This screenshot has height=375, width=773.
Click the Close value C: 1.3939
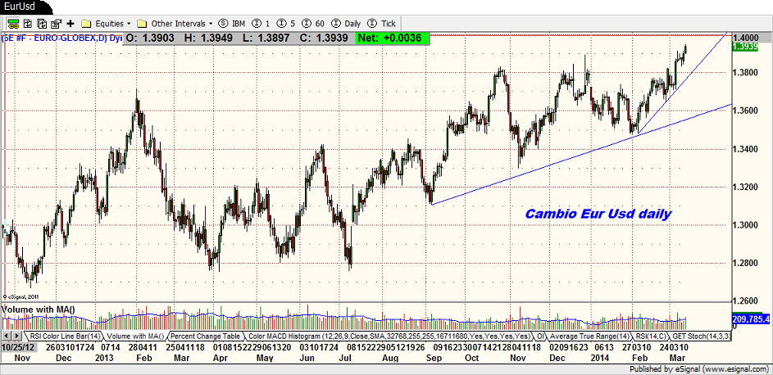pyautogui.click(x=324, y=38)
